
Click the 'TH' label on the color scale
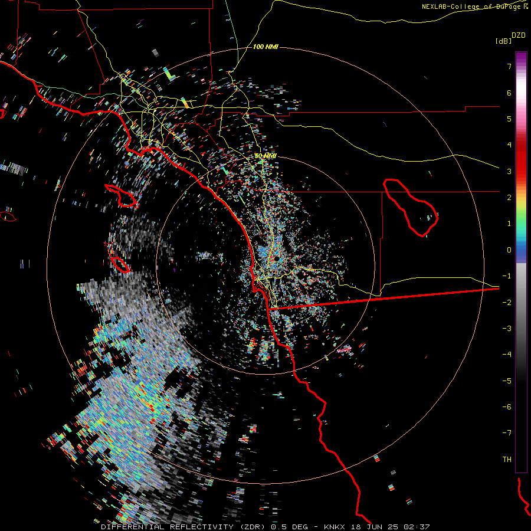[x=507, y=460]
